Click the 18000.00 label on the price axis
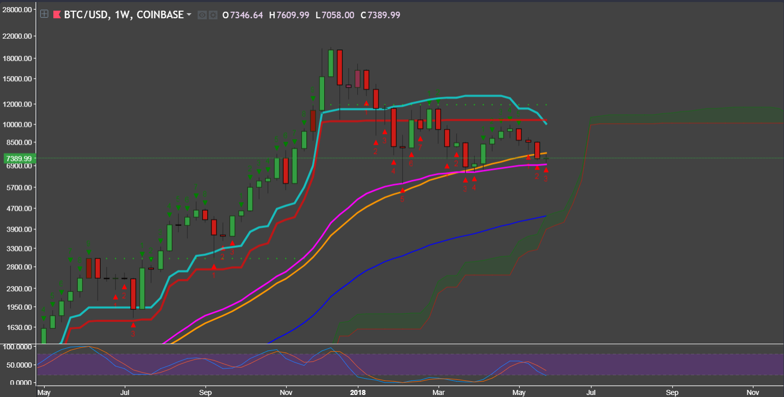This screenshot has height=397, width=784. coord(18,58)
